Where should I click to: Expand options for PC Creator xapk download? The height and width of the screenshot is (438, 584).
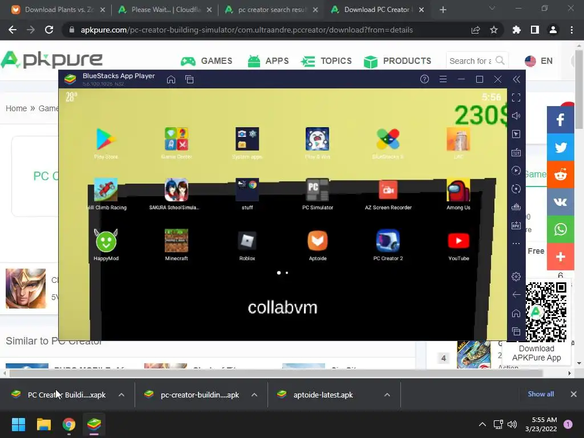(x=121, y=395)
